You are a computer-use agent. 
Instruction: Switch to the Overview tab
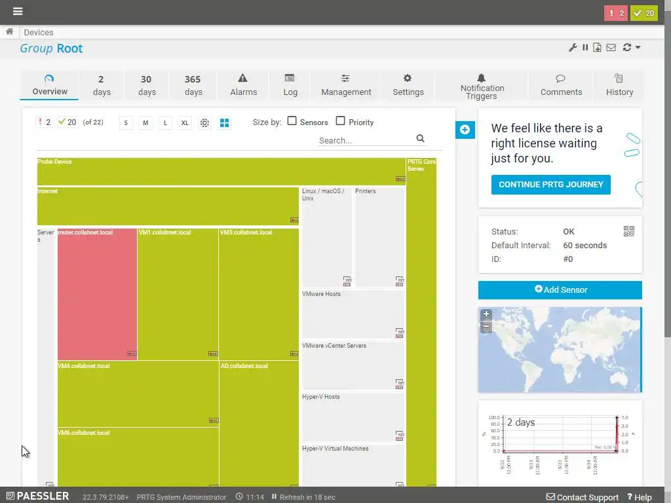click(50, 86)
